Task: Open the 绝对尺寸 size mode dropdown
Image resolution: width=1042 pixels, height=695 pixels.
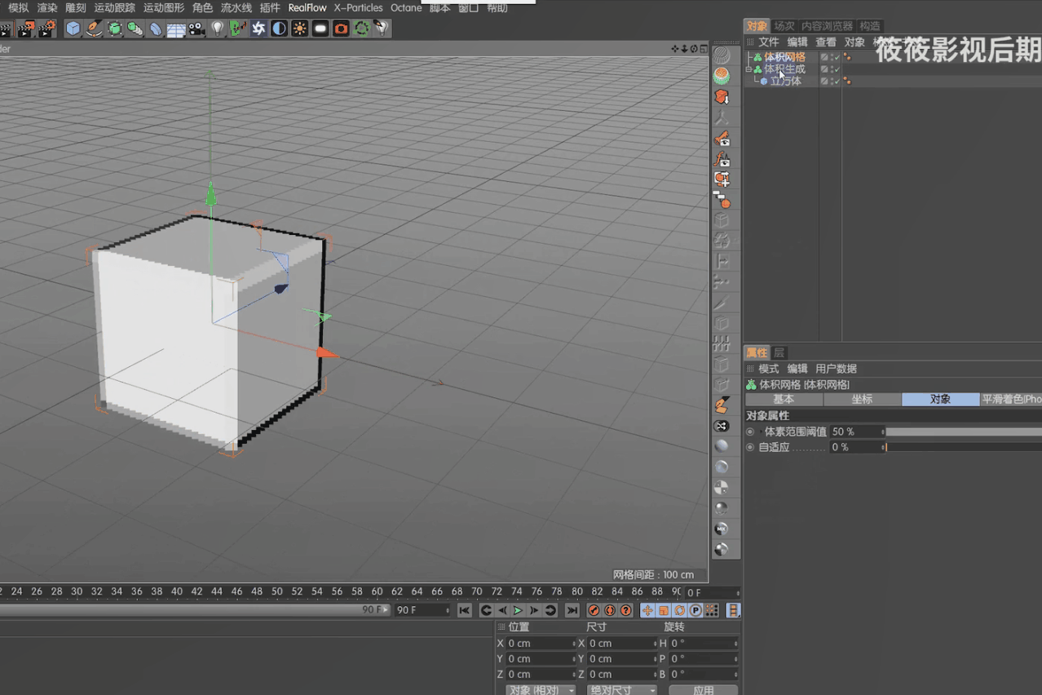Action: pos(621,690)
